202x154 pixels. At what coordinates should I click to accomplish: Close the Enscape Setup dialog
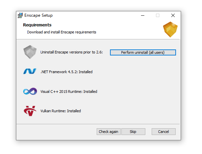pos(173,15)
